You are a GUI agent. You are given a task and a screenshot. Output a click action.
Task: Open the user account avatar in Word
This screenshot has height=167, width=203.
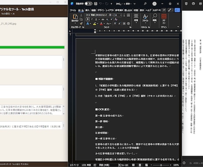154,4
